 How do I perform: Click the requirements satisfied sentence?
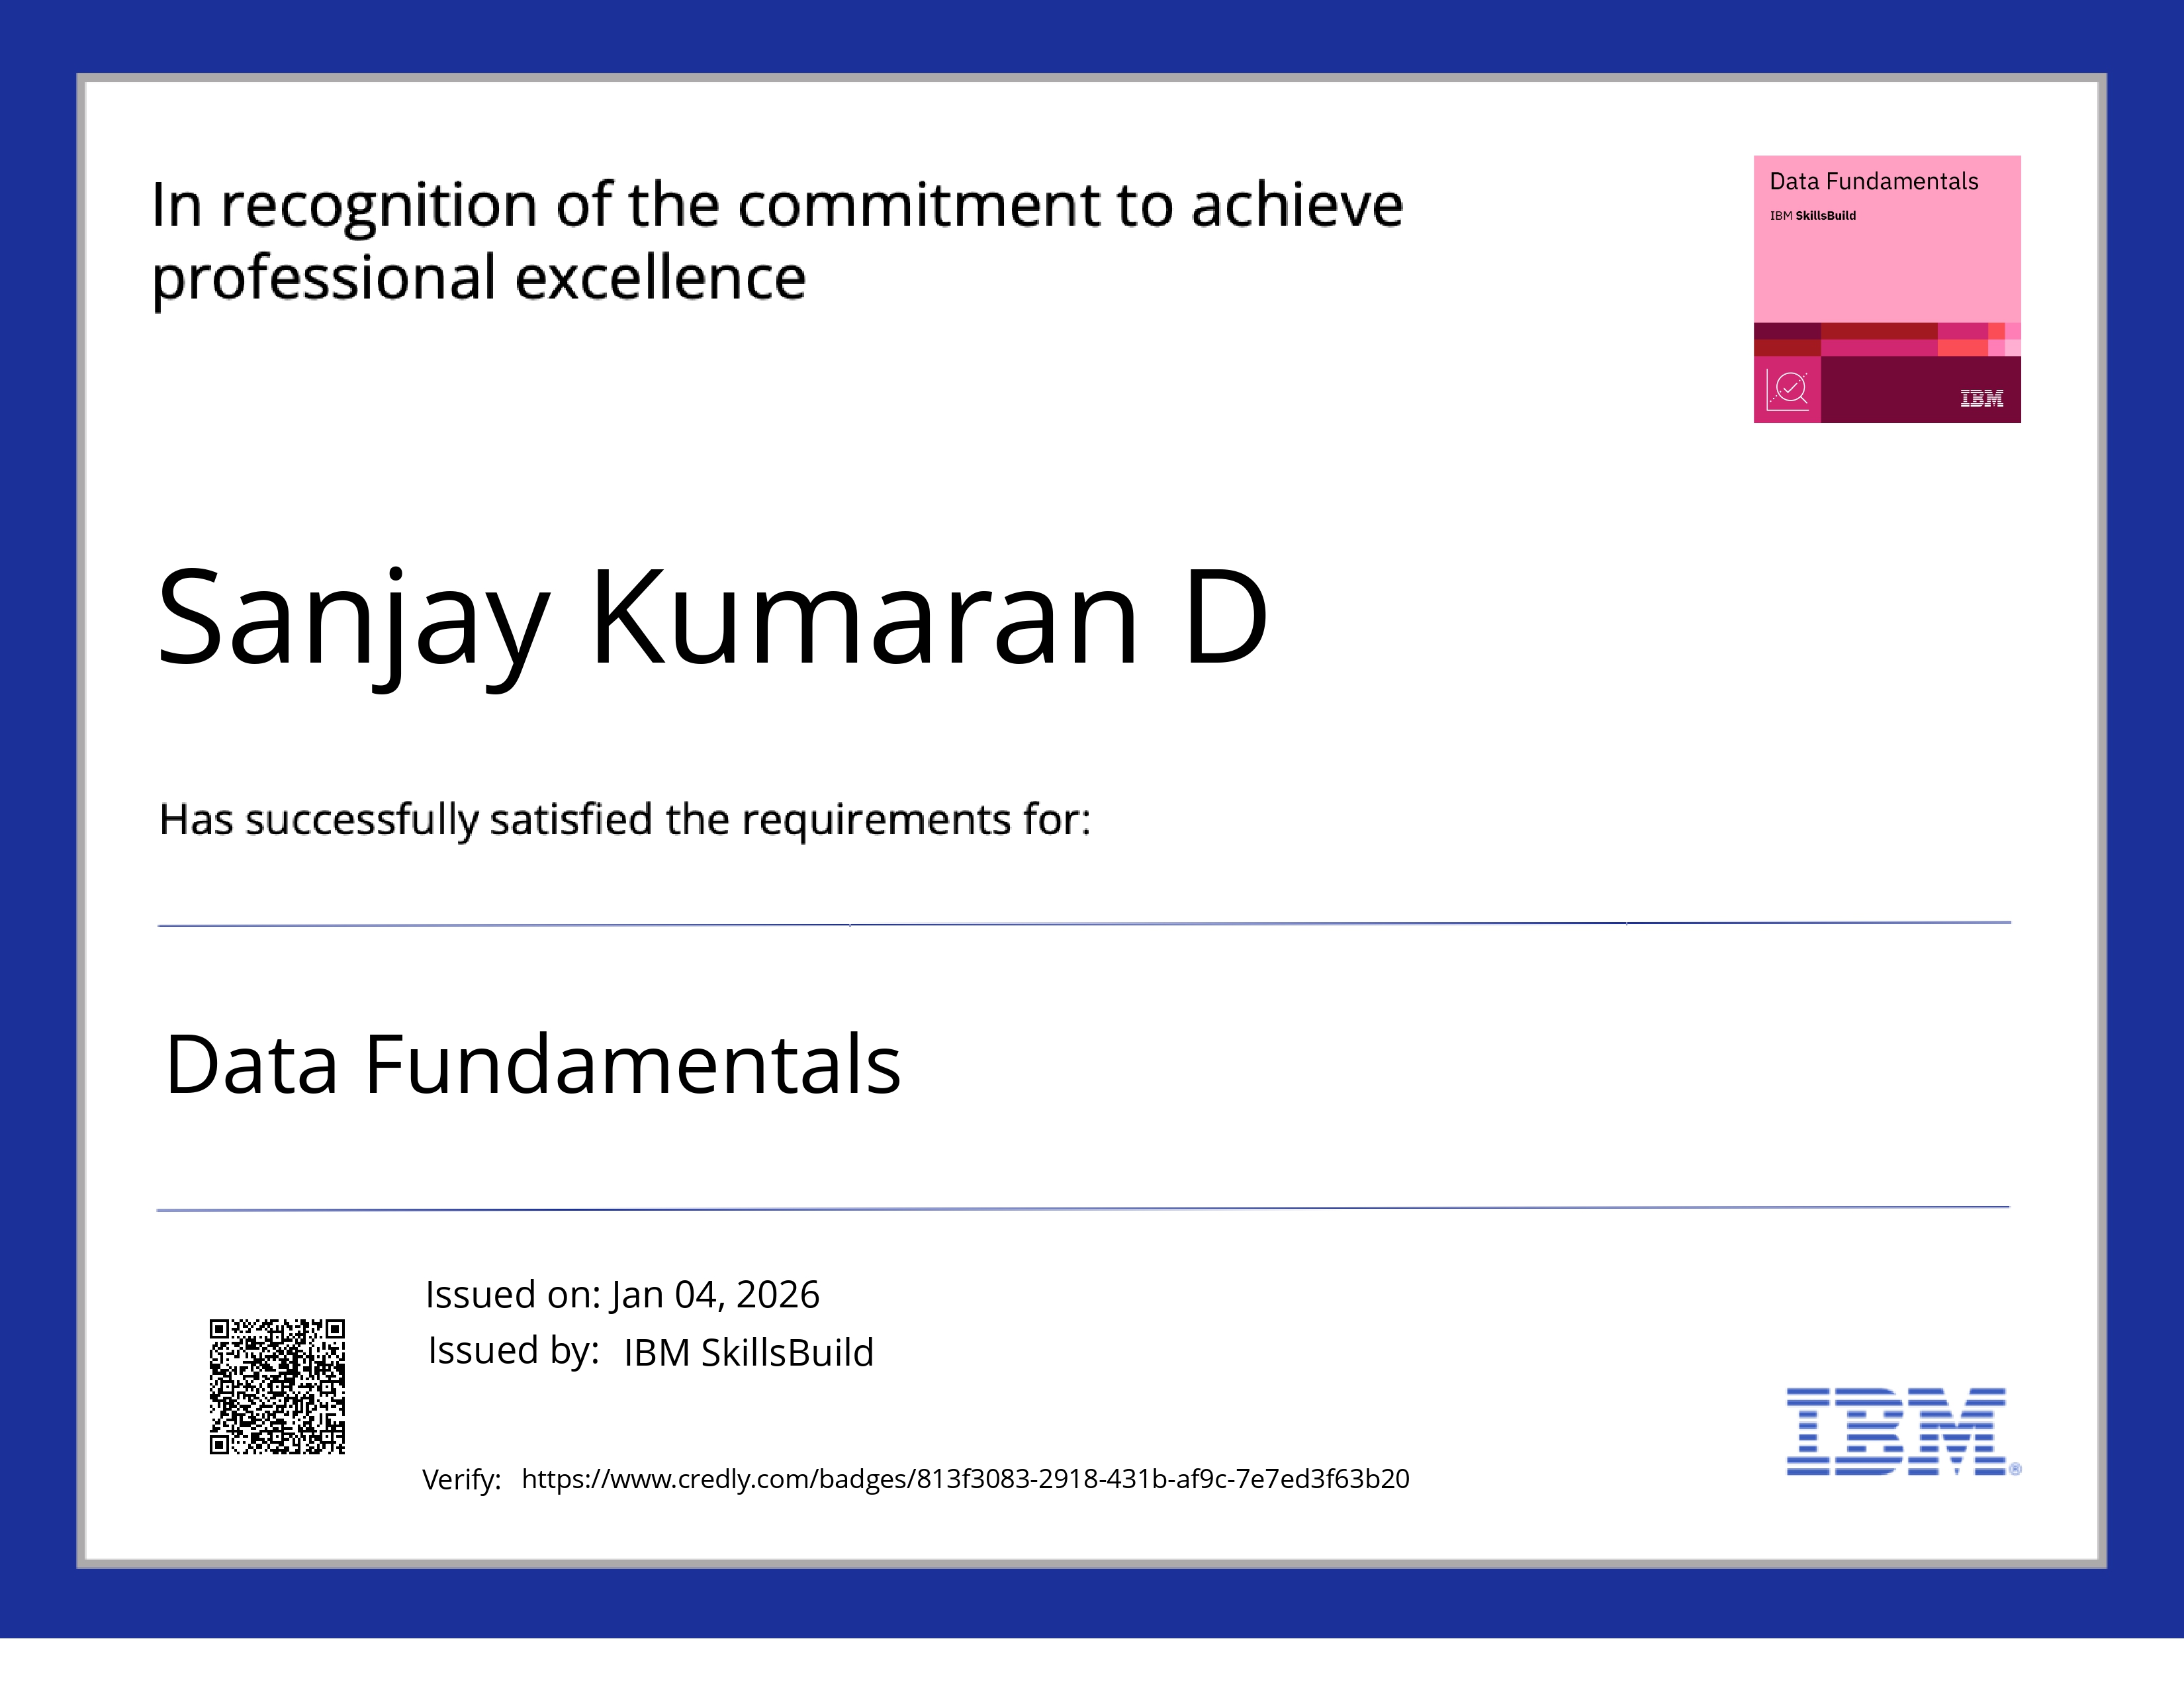click(x=624, y=819)
